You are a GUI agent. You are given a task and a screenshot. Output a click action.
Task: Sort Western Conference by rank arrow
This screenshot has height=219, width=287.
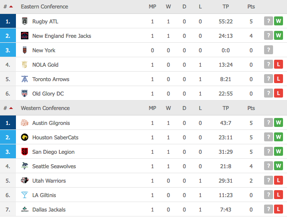11,108
